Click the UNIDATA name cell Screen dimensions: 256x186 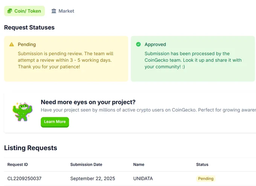[x=143, y=178]
